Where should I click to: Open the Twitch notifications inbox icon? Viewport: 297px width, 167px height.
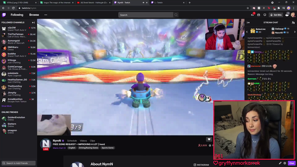click(258, 15)
